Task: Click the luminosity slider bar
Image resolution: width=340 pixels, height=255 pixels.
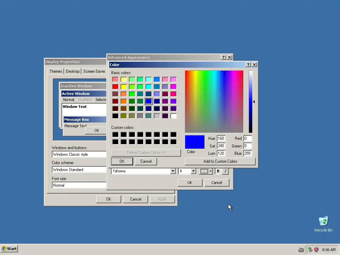Action: click(250, 102)
